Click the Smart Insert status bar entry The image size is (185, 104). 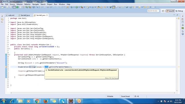coord(125,96)
